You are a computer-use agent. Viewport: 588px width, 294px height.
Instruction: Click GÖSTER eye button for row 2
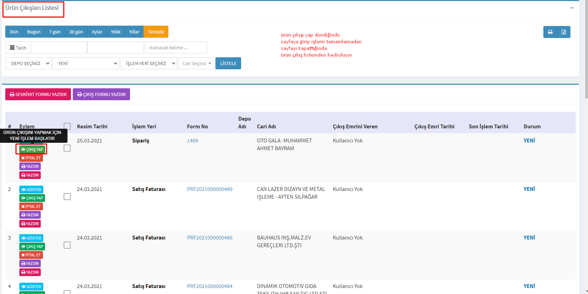point(31,190)
